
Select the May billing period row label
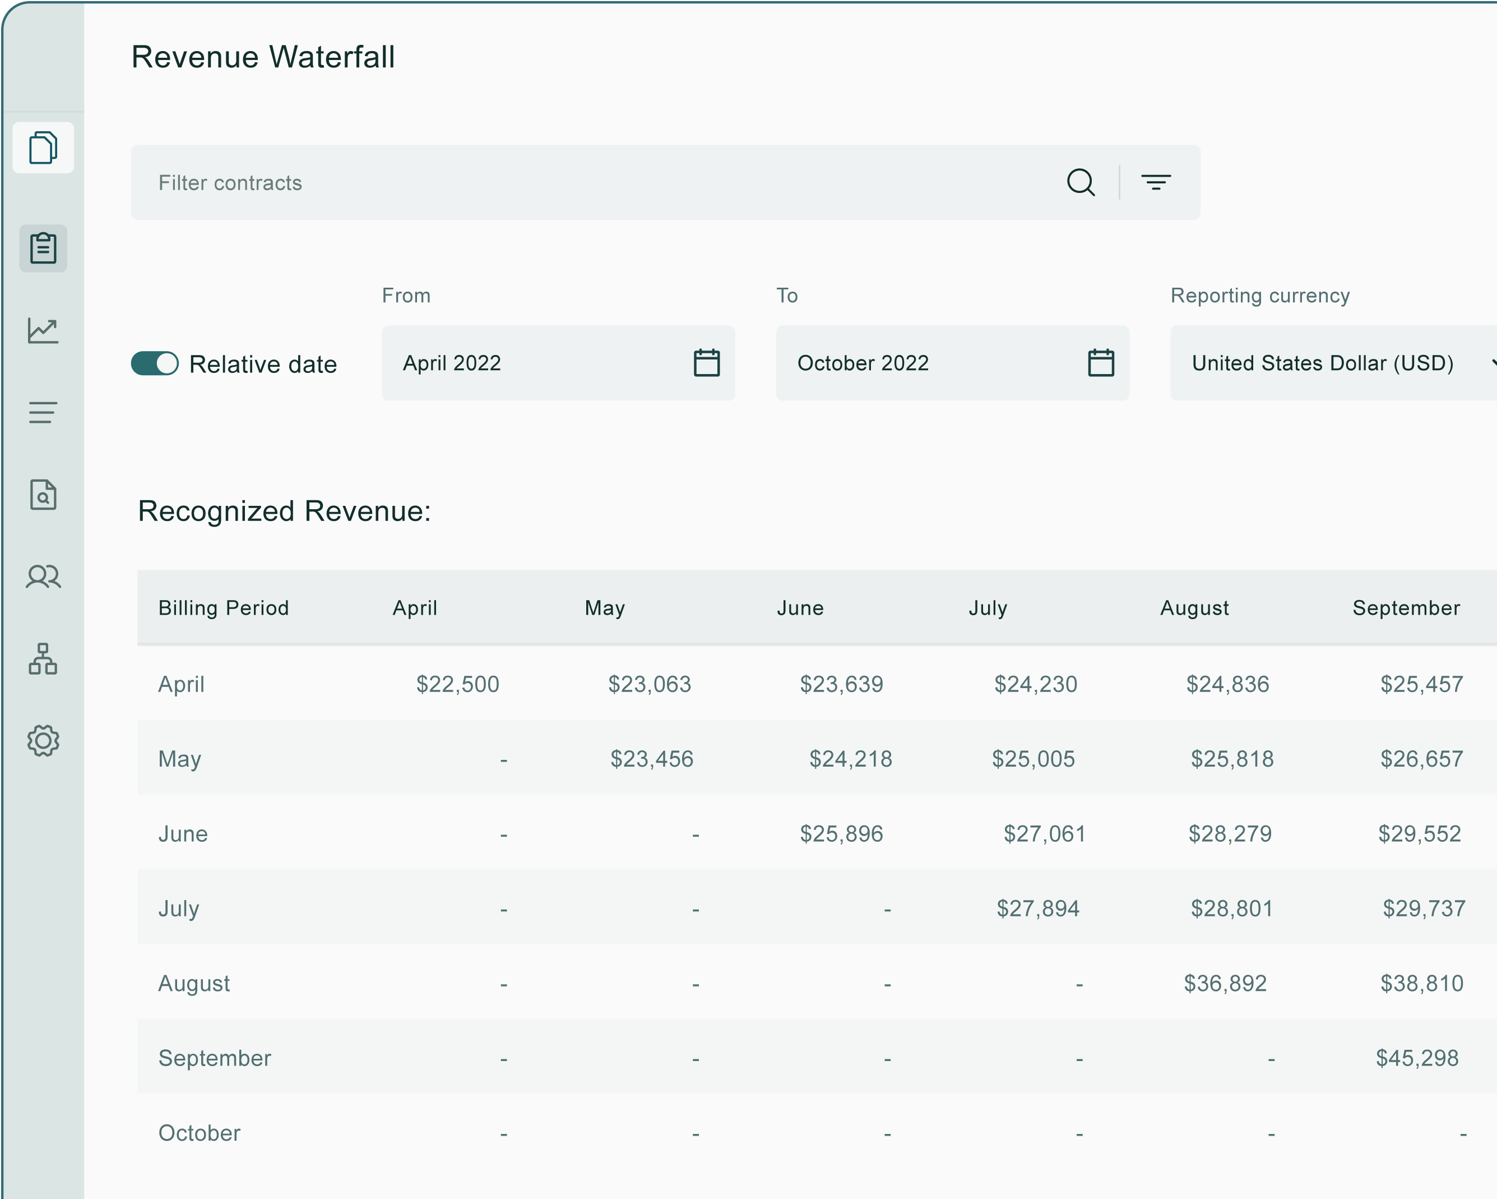(x=180, y=759)
